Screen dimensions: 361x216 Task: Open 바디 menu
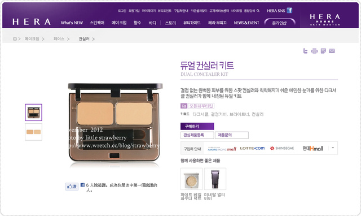click(x=152, y=23)
